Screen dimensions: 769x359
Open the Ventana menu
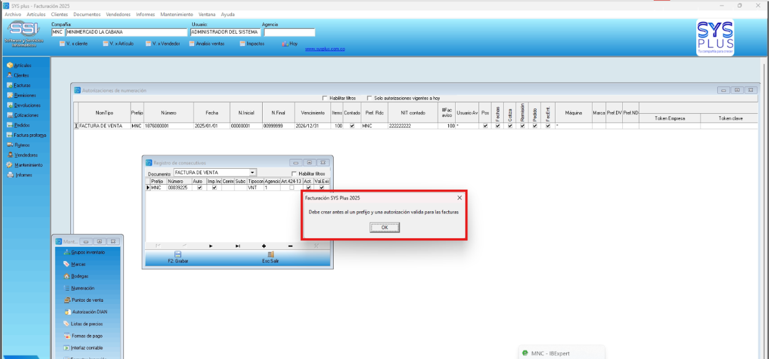pos(207,14)
